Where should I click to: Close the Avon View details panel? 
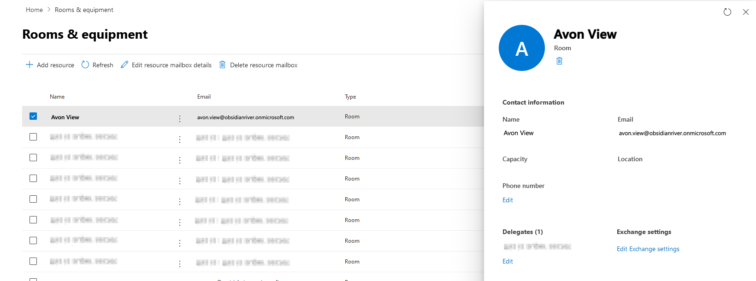point(746,12)
